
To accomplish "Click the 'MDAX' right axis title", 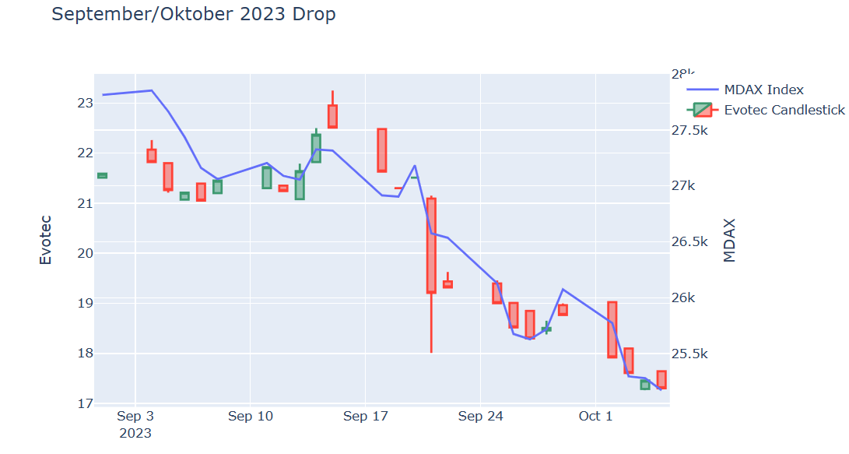I will tap(729, 240).
